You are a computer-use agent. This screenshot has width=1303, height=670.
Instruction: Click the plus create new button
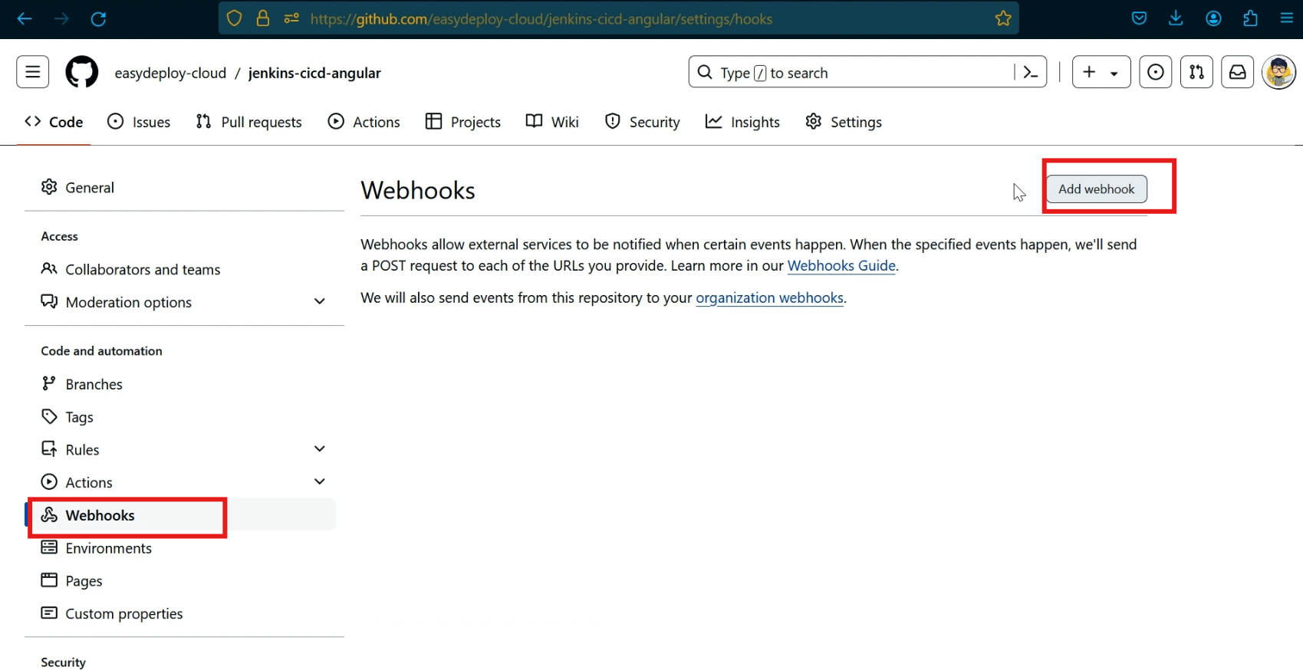point(1089,72)
